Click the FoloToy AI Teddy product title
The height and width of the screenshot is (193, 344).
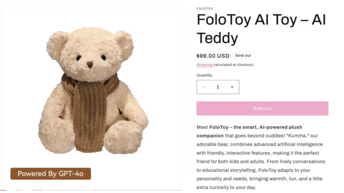click(x=261, y=29)
